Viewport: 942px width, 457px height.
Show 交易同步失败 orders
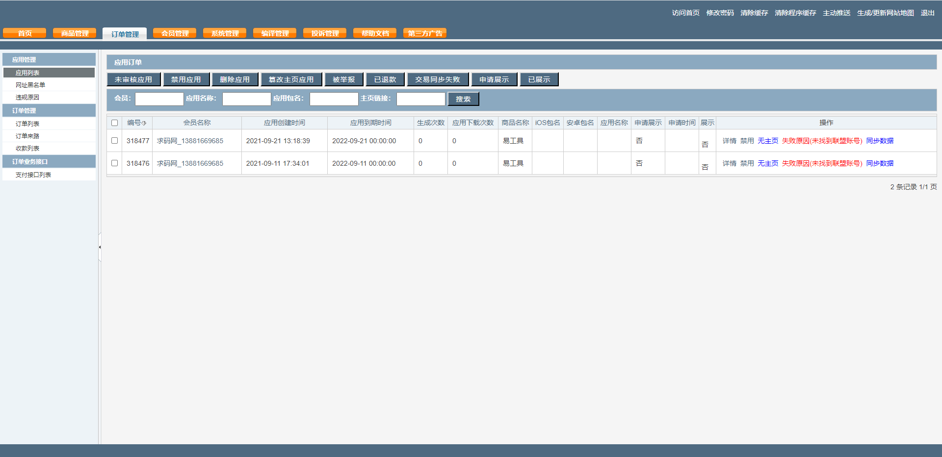438,79
